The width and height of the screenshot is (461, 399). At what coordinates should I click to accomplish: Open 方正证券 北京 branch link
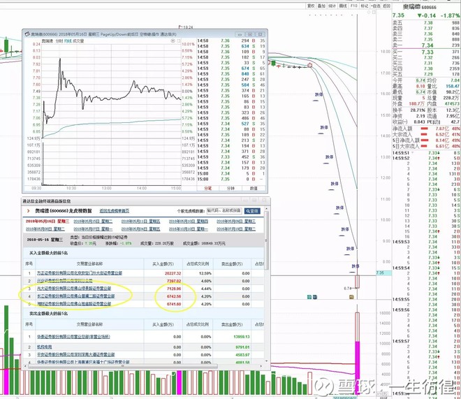[x=80, y=273]
